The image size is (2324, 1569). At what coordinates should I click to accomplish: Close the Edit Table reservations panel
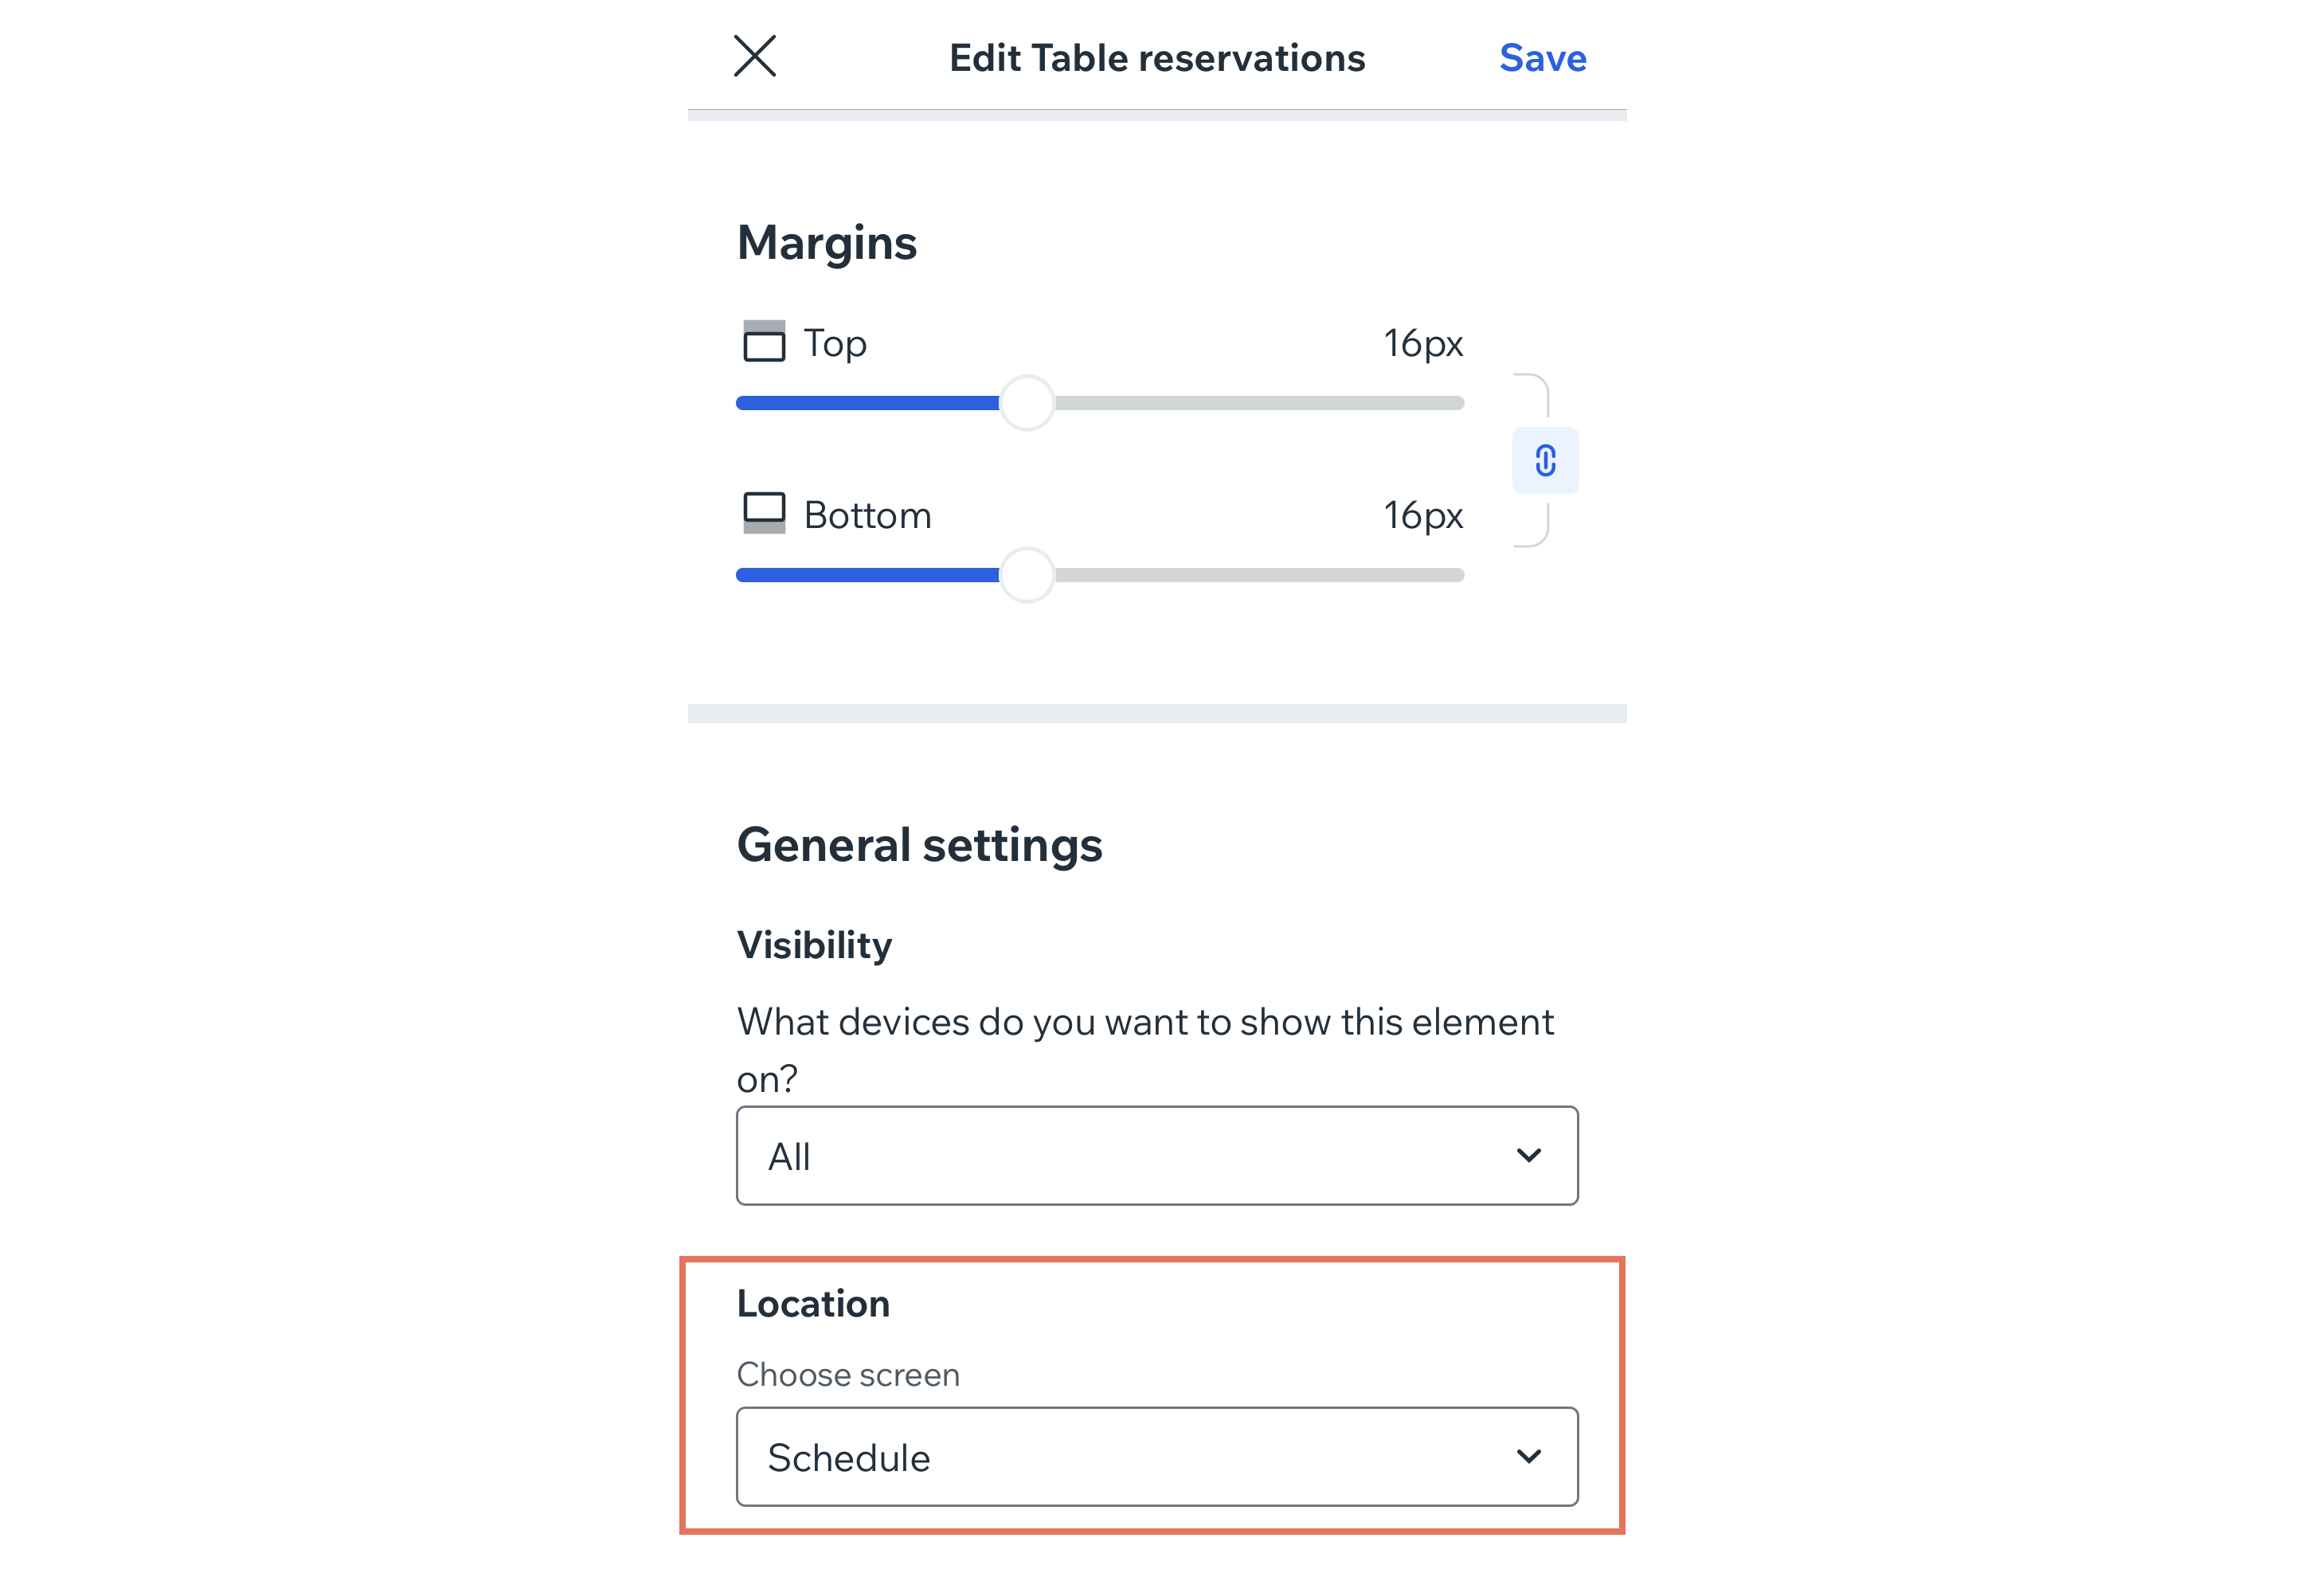(x=754, y=56)
